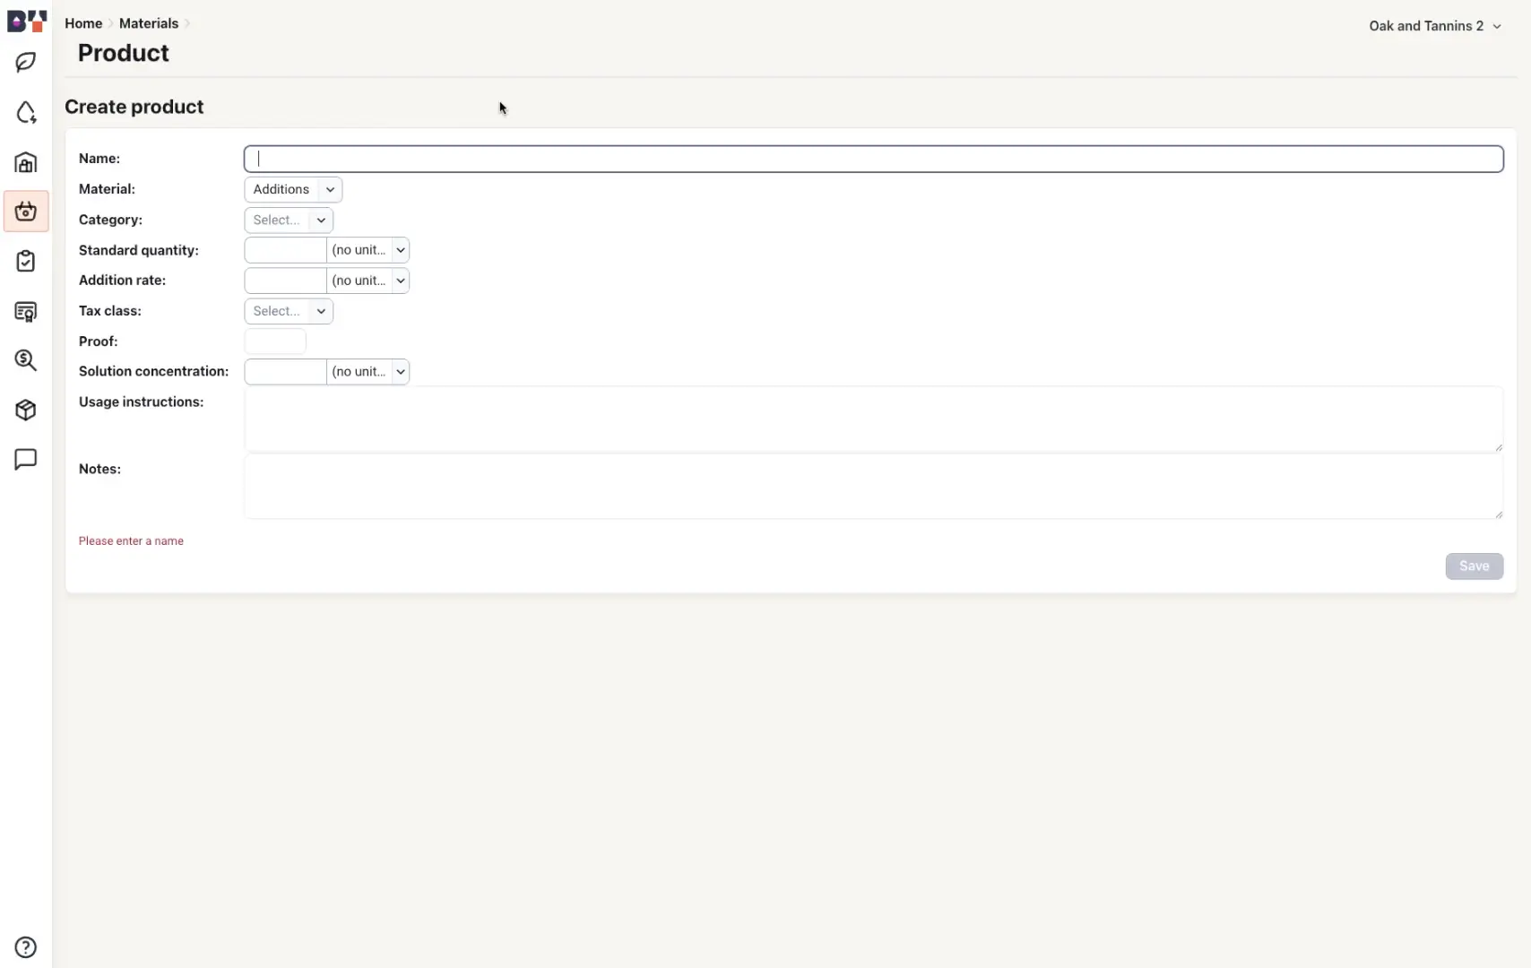Click the app logo in the sidebar
The image size is (1531, 968).
[27, 21]
